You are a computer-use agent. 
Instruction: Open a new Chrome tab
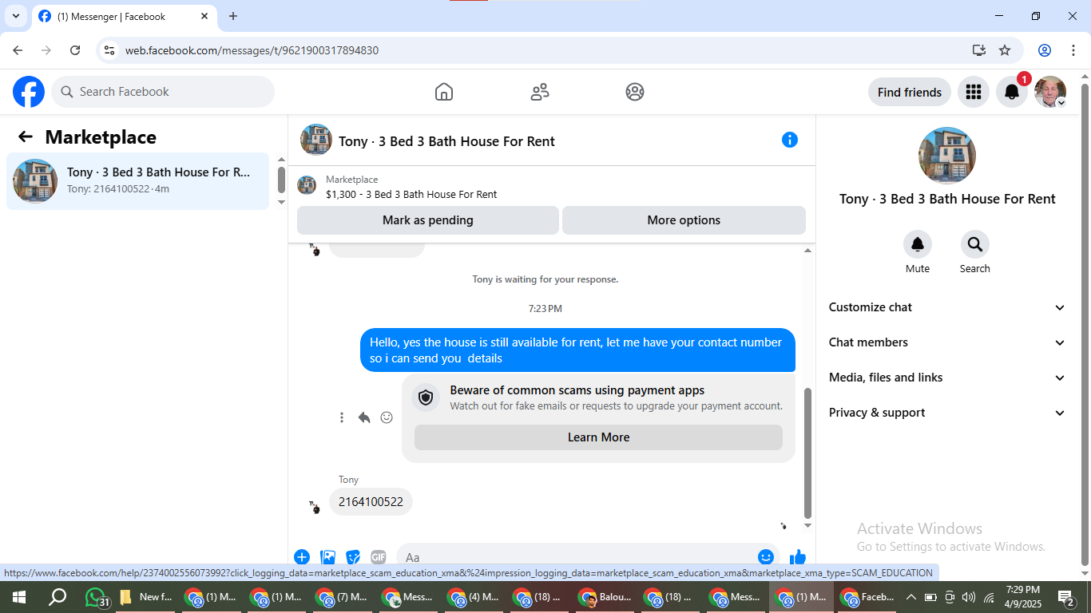233,16
